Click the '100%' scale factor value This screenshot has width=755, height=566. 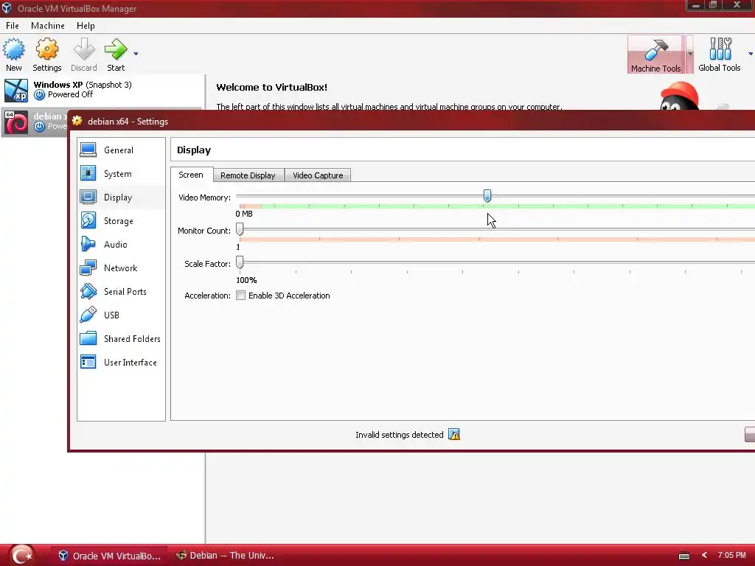click(x=246, y=280)
